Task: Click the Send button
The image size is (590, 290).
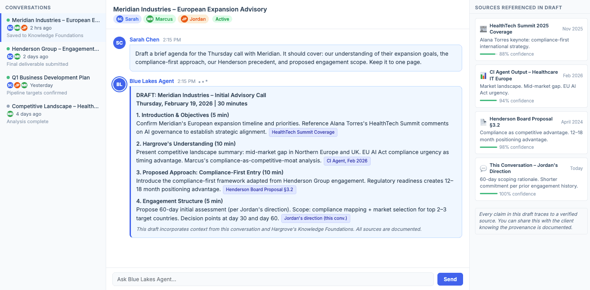Action: pyautogui.click(x=450, y=279)
